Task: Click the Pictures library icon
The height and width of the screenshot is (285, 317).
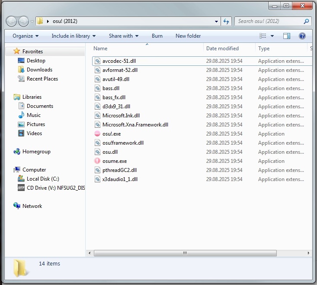Action: pyautogui.click(x=21, y=124)
